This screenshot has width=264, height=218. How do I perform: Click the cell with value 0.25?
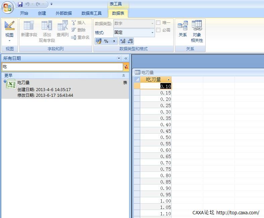[156, 105]
